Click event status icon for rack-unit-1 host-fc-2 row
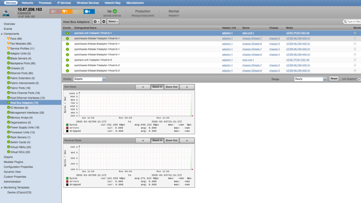The image size is (361, 203). coord(67,60)
